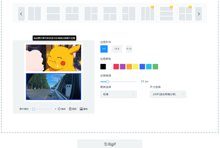Open the 画质选择 标清 dropdown
Screen dimensions: 220x148
click(119, 94)
